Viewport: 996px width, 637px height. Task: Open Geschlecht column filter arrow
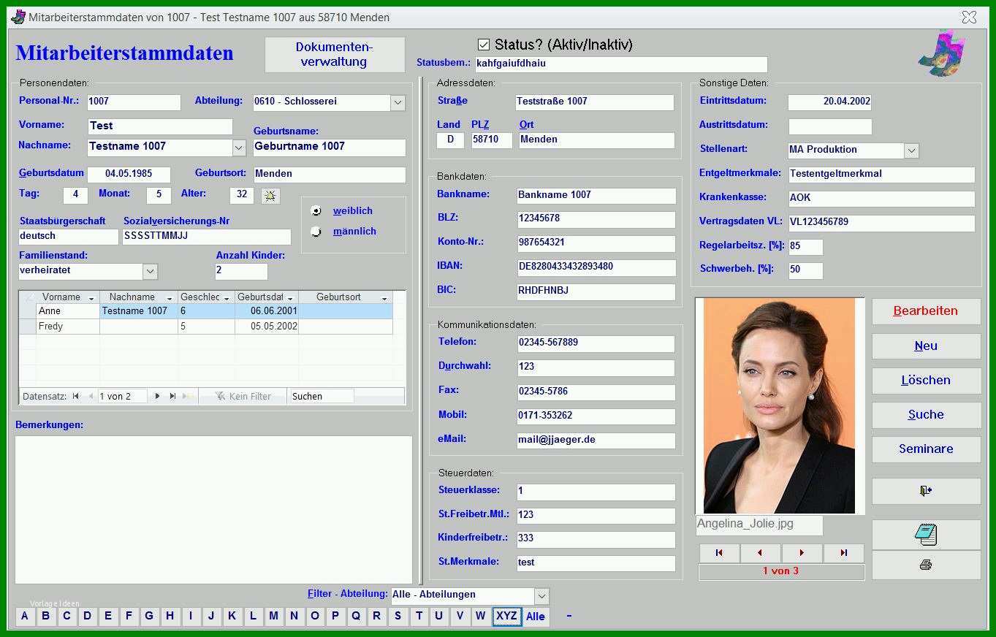point(227,298)
